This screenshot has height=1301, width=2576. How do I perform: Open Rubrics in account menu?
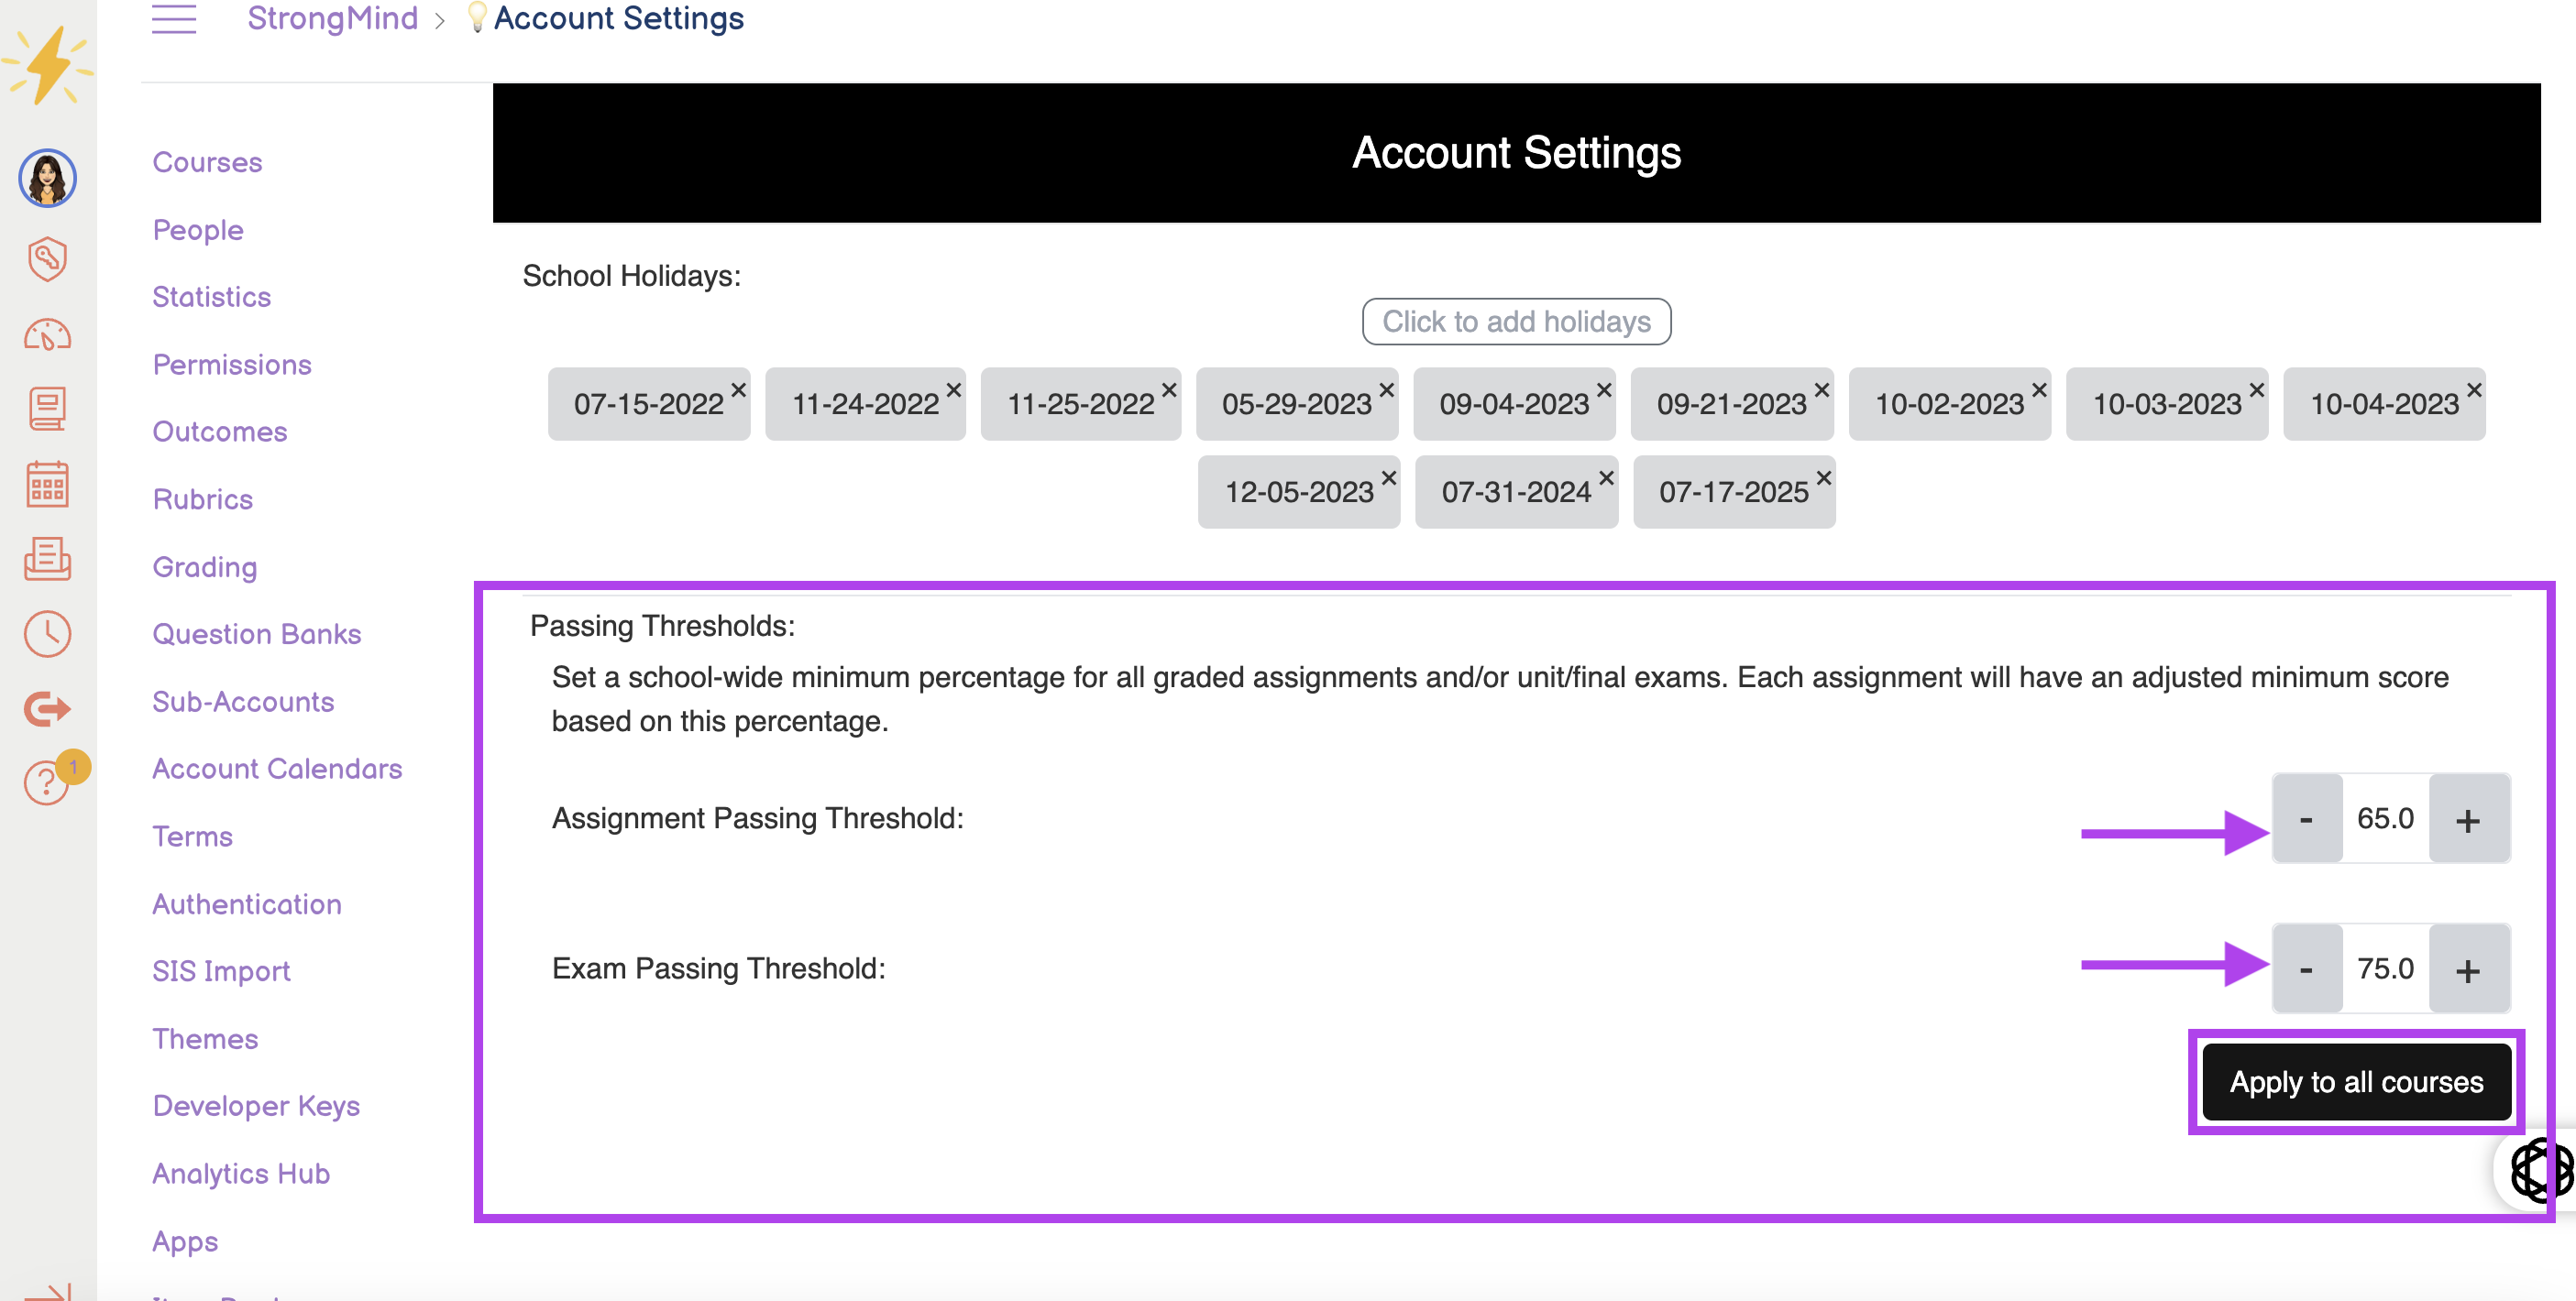202,499
